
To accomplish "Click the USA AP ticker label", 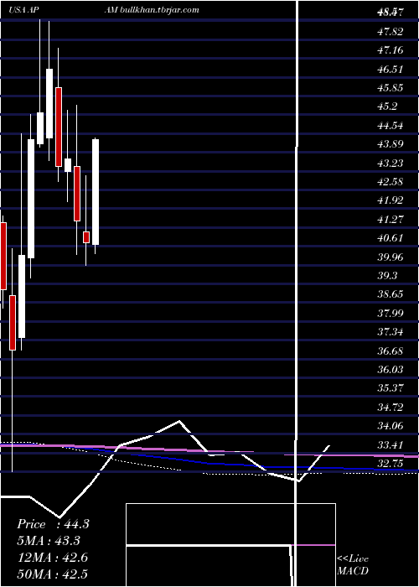I will coord(24,10).
